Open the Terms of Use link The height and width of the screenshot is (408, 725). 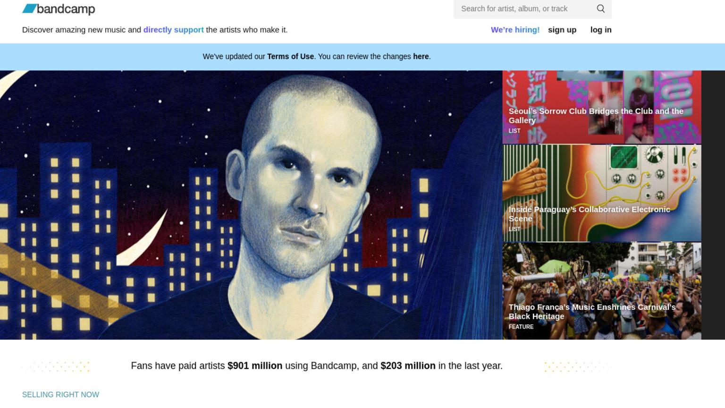click(x=290, y=57)
